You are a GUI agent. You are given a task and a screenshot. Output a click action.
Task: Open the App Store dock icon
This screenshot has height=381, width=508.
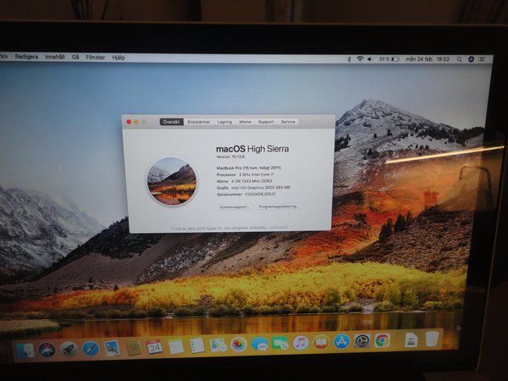point(342,342)
